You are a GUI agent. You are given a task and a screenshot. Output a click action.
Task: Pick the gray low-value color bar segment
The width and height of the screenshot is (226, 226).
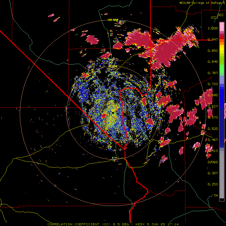(222, 175)
